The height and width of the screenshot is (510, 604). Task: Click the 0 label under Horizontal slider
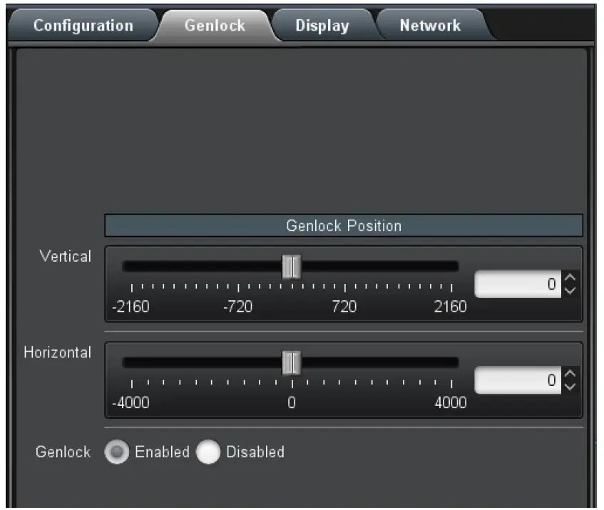(292, 403)
